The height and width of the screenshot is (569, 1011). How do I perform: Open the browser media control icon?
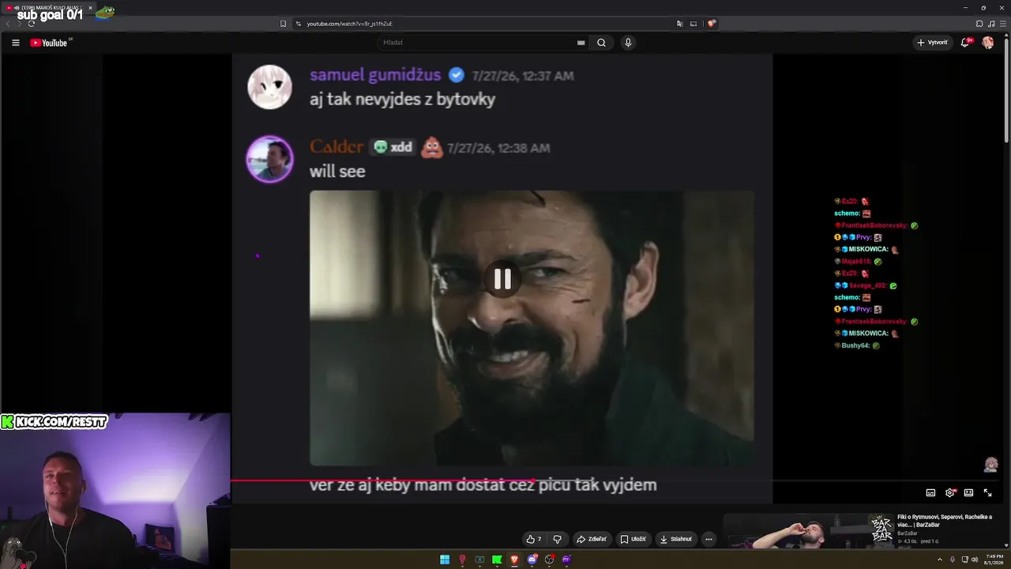click(991, 24)
